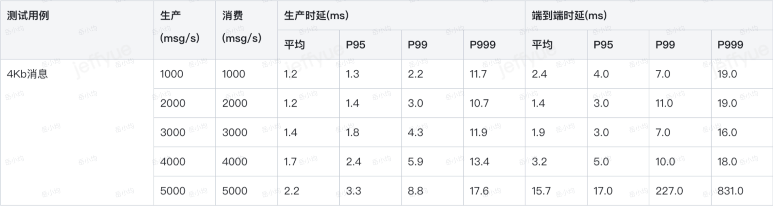This screenshot has height=206, width=773.
Task: Select the 5000 production rate cell
Action: [x=172, y=191]
